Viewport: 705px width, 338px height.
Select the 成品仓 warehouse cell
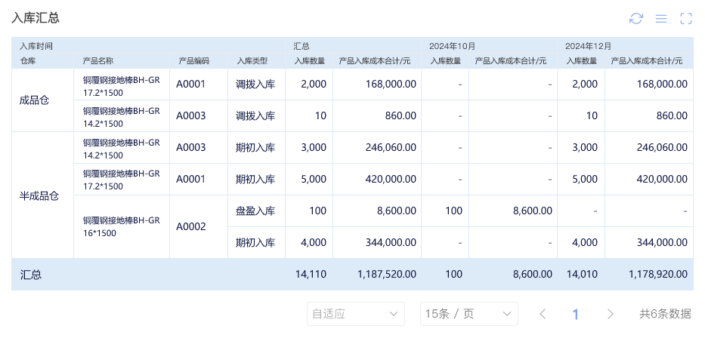[34, 100]
